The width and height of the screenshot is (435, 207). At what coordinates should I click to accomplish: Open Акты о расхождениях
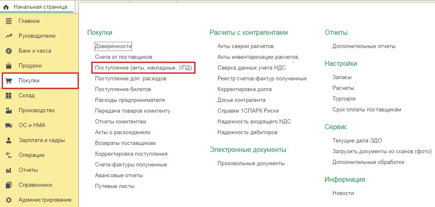122,132
